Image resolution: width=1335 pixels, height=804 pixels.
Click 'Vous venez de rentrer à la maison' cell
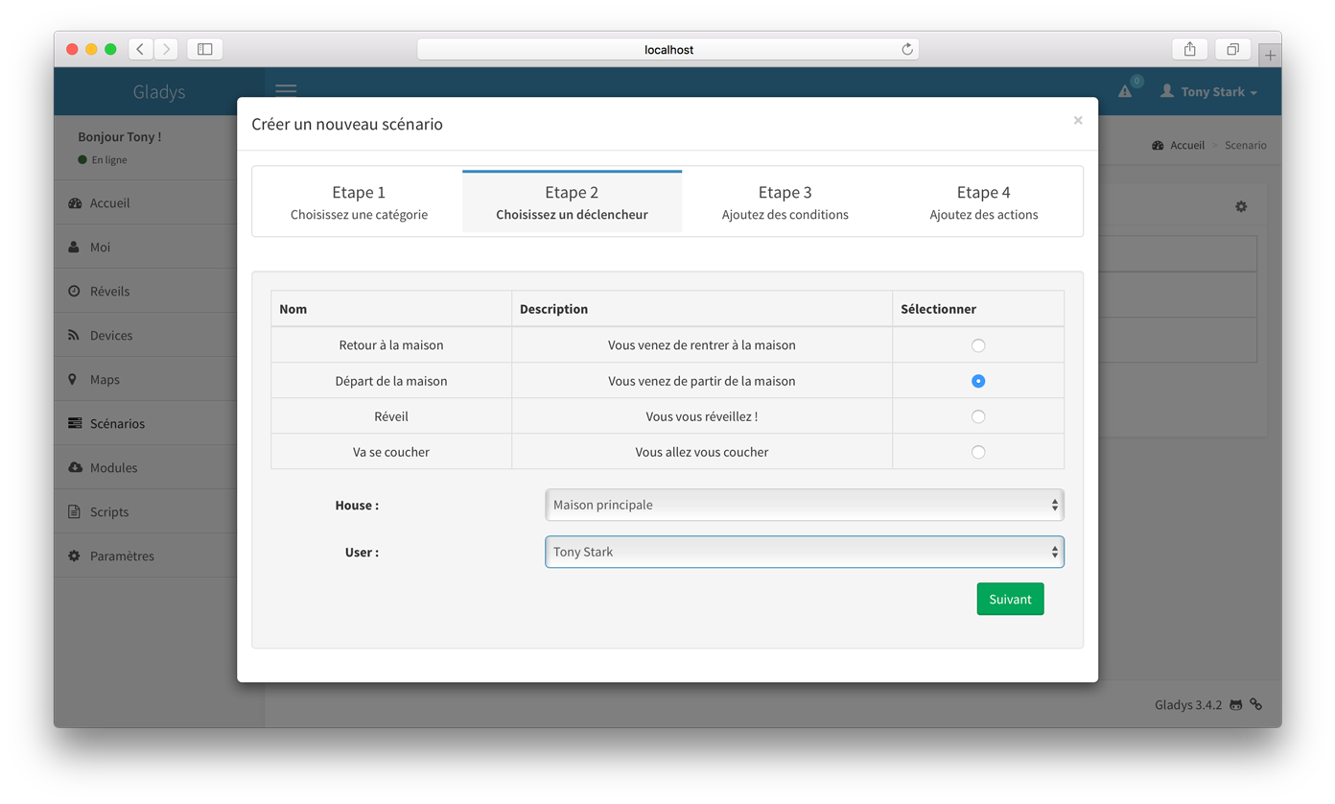702,345
